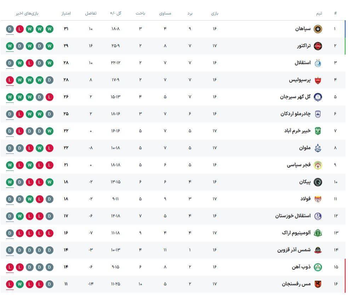Screen dimensions: 348x297
Task: Click the Aluminium Arak (آلومینیوم اراک) logo
Action: click(318, 233)
